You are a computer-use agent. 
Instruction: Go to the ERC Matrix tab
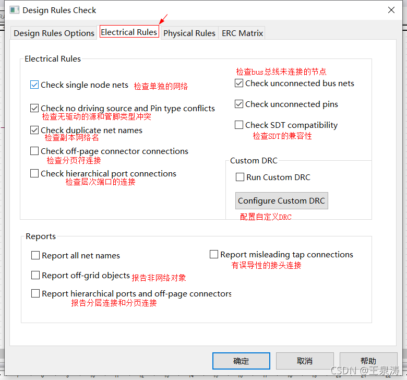pos(243,33)
